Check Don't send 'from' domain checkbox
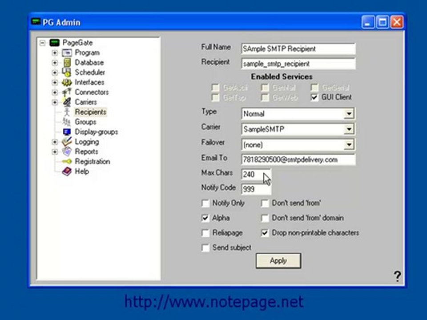The height and width of the screenshot is (320, 427). [265, 218]
